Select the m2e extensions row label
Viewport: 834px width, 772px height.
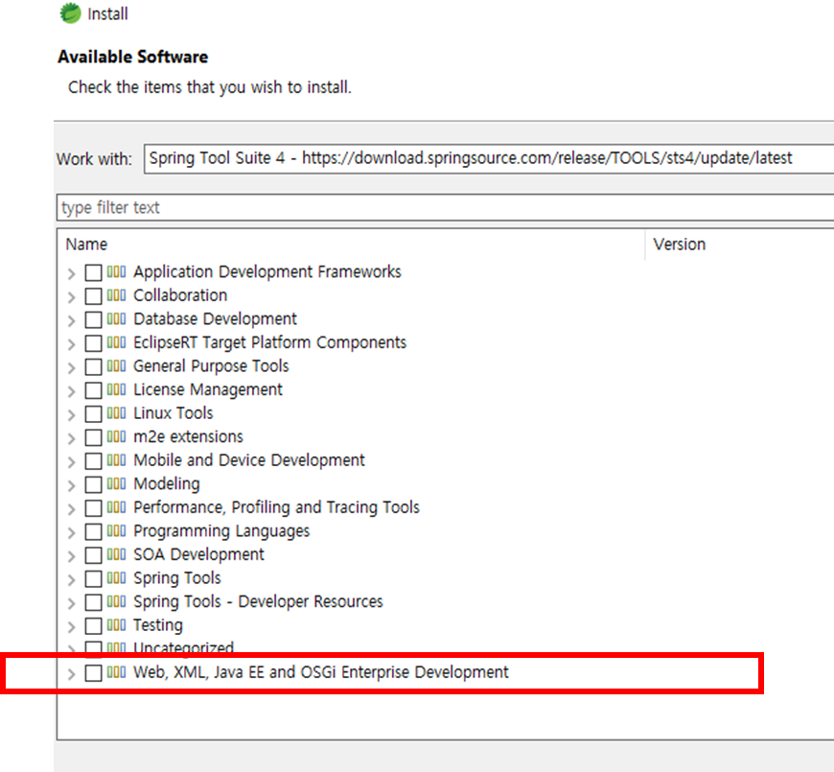(x=188, y=436)
